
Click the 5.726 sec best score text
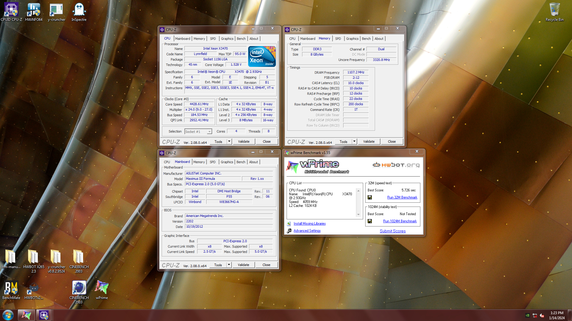(408, 190)
